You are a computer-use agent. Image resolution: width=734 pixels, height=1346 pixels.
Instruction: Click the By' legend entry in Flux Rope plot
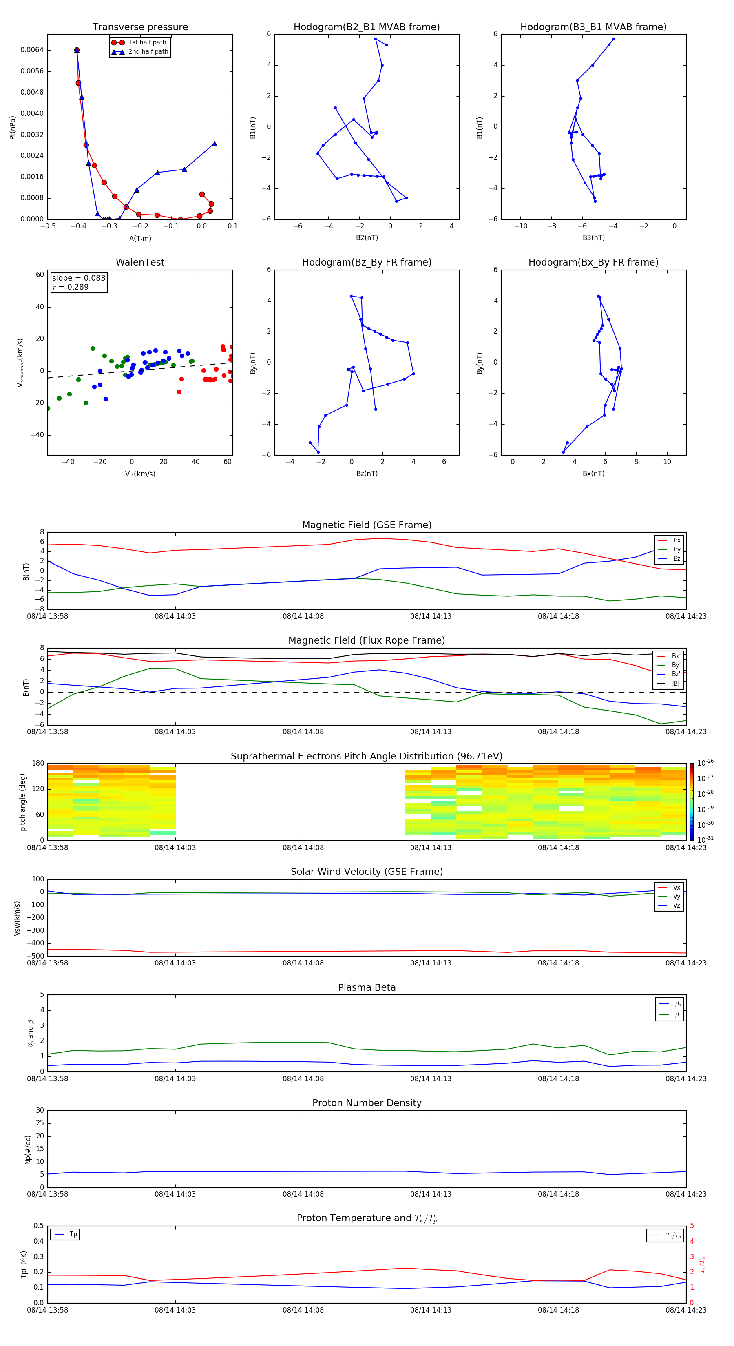pos(669,665)
